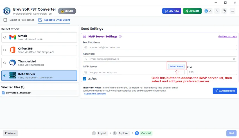The width and height of the screenshot is (239, 138).
Task: Go to Explorer step
Action: pyautogui.click(x=124, y=133)
